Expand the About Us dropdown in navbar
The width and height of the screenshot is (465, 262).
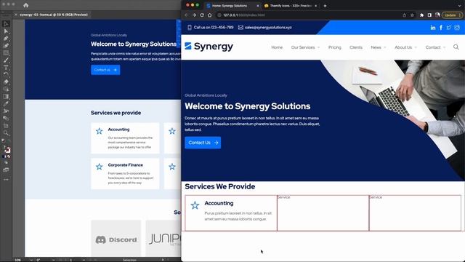point(405,47)
